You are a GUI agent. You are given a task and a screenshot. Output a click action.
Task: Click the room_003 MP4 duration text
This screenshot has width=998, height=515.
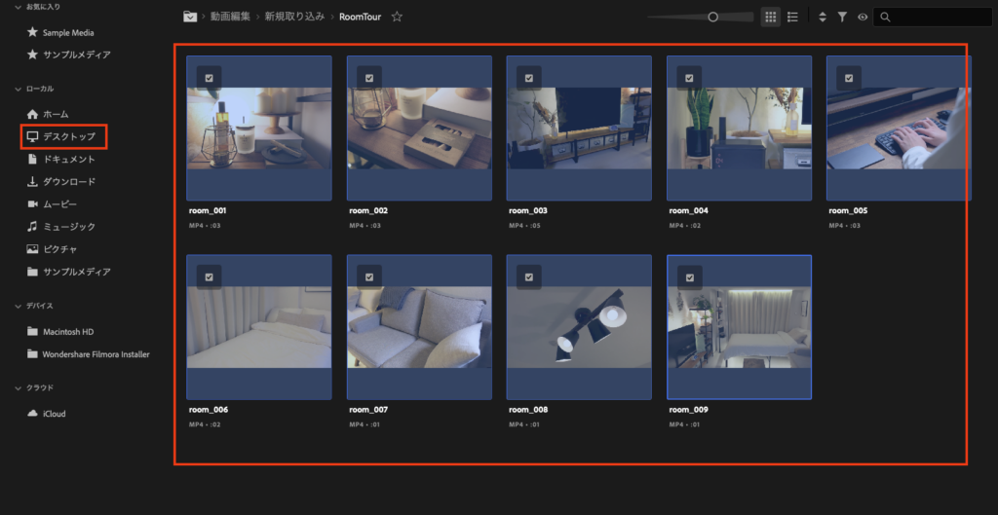525,226
